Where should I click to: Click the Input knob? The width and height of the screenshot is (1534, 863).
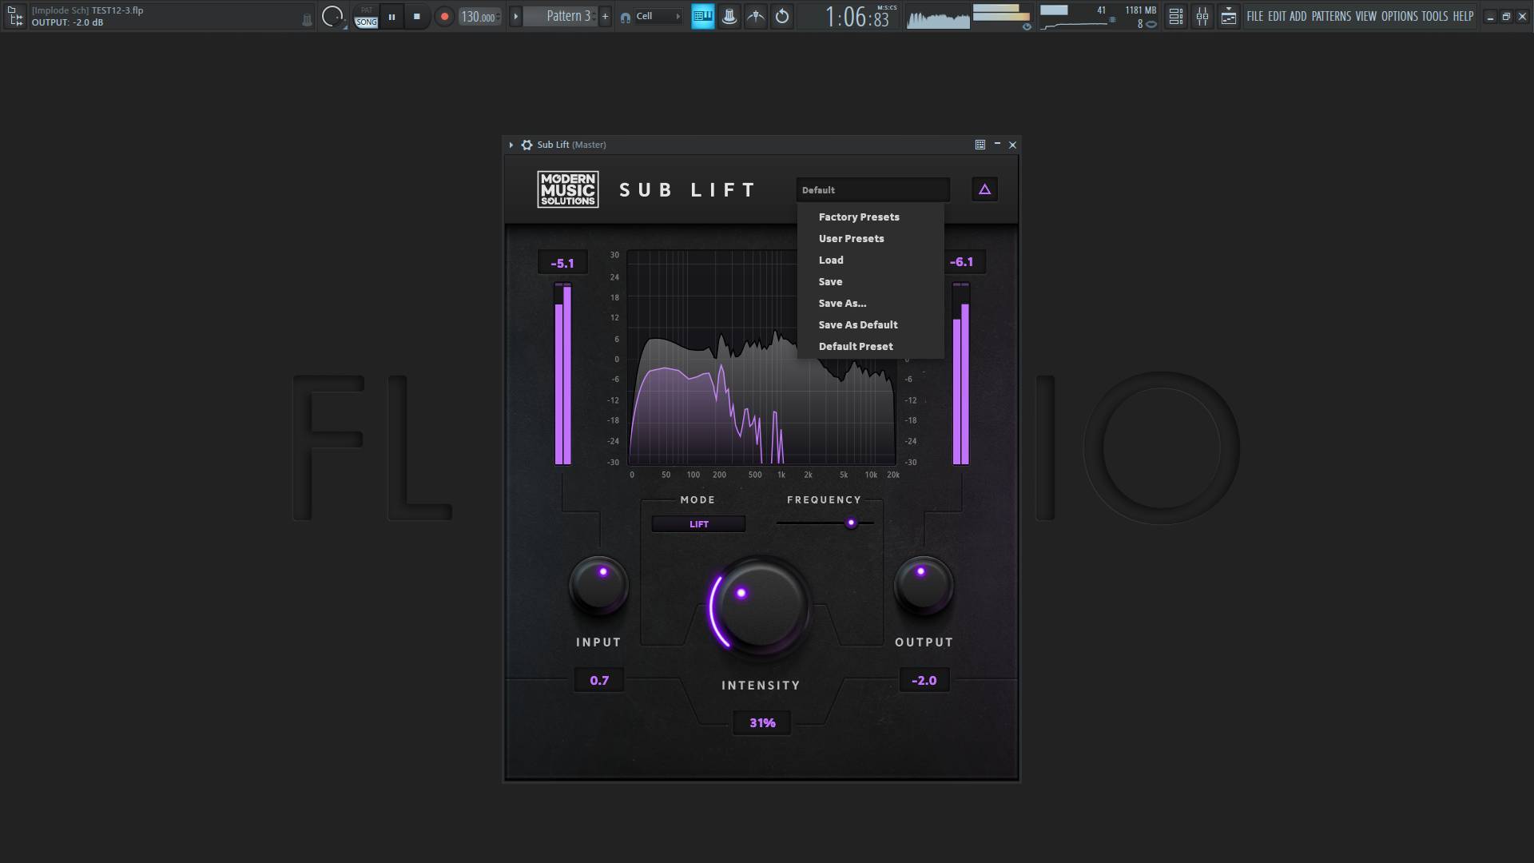point(598,586)
